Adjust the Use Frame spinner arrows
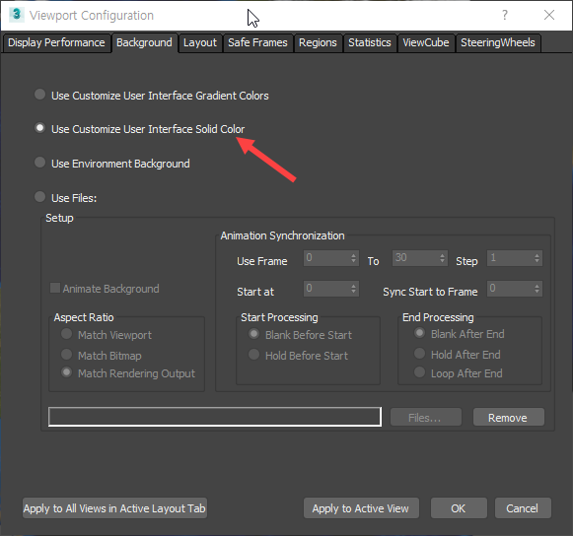The image size is (573, 536). click(353, 258)
